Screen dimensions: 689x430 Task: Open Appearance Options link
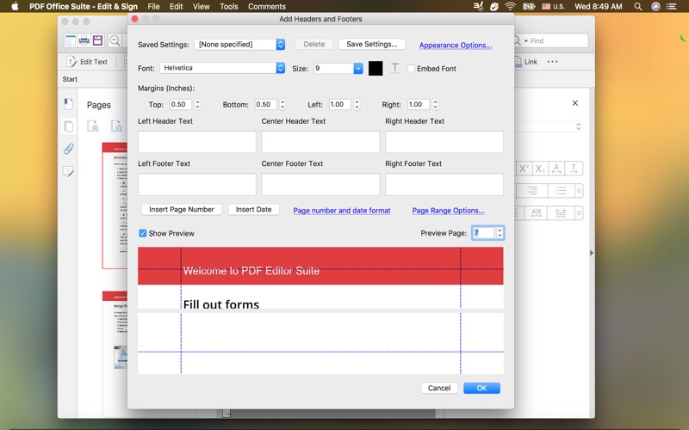(x=456, y=46)
